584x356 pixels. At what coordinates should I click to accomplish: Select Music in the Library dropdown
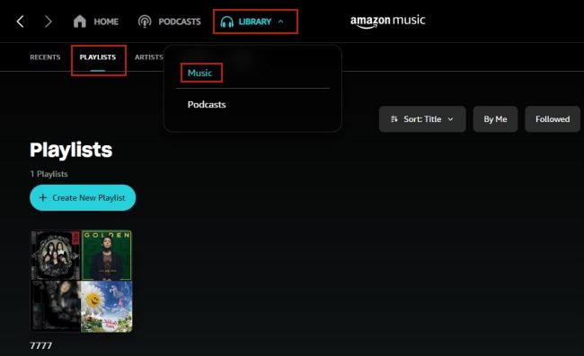200,73
